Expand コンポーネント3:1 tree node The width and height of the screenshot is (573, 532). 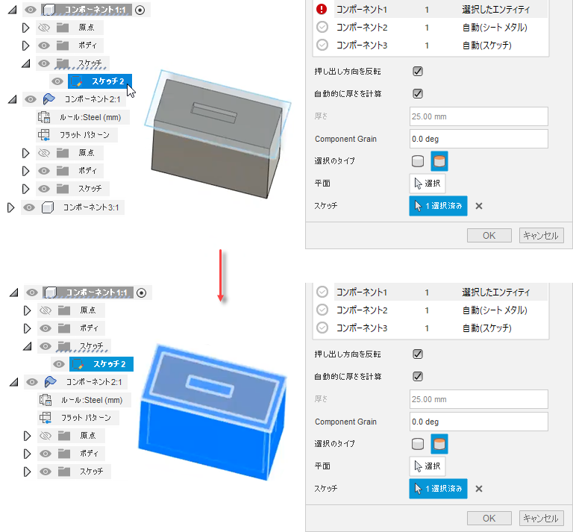coord(10,207)
